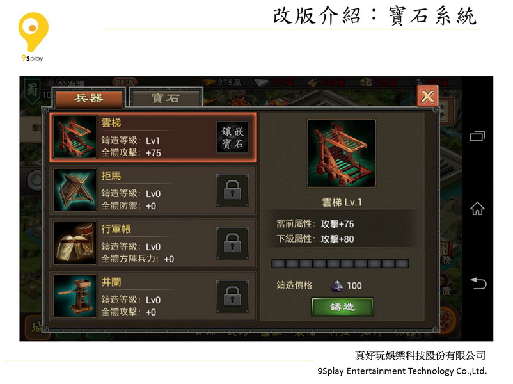Select the 兵器 tab
The height and width of the screenshot is (384, 513).
click(x=89, y=98)
